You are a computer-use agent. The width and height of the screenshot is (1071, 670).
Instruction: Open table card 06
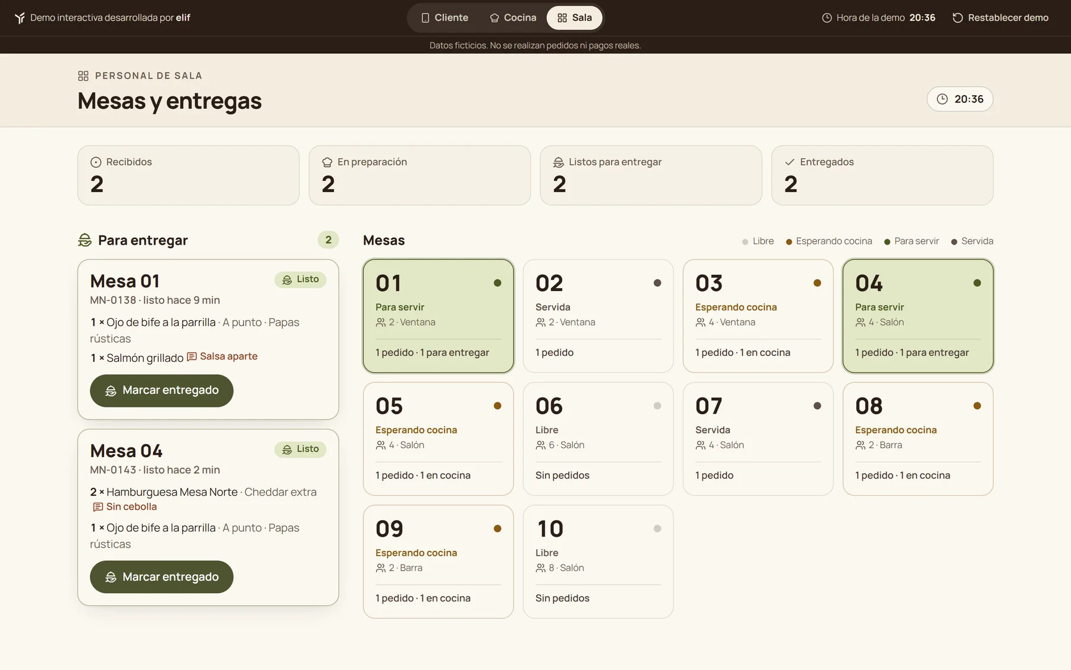[598, 439]
